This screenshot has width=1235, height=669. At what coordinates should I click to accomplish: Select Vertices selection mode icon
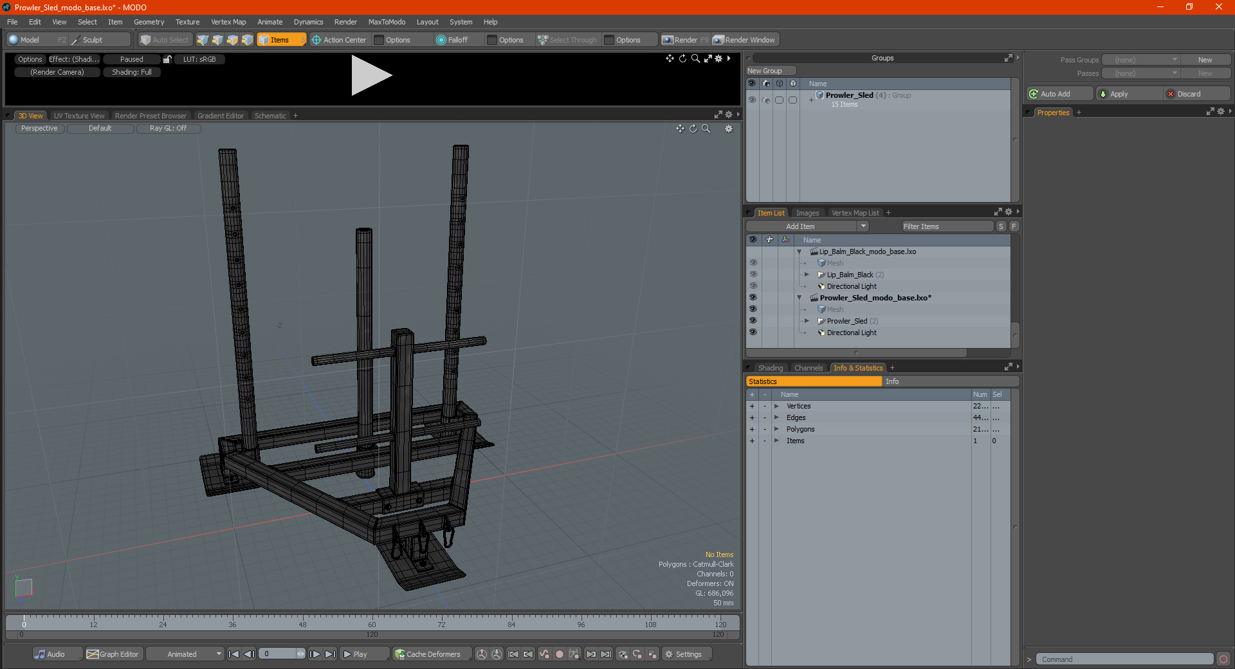click(x=203, y=40)
